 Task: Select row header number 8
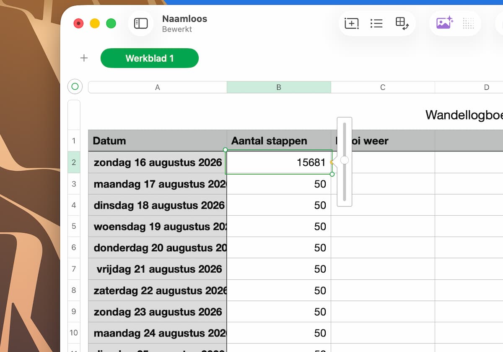[74, 290]
